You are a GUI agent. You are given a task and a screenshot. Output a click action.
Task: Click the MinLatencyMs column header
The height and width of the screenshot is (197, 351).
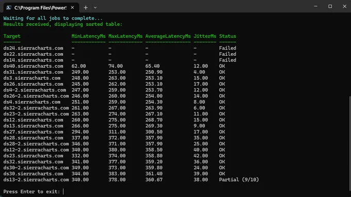[88, 36]
